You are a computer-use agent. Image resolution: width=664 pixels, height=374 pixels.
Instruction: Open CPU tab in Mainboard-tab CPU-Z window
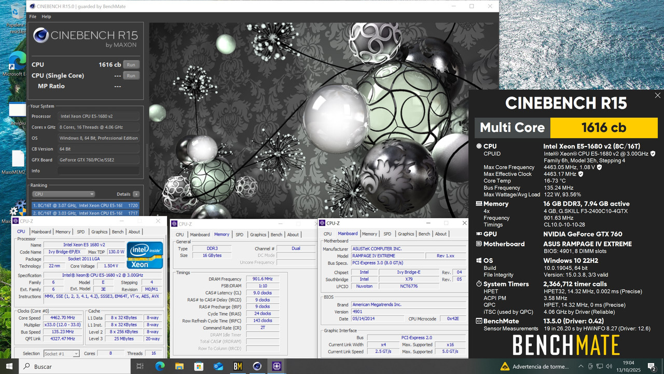pyautogui.click(x=328, y=234)
